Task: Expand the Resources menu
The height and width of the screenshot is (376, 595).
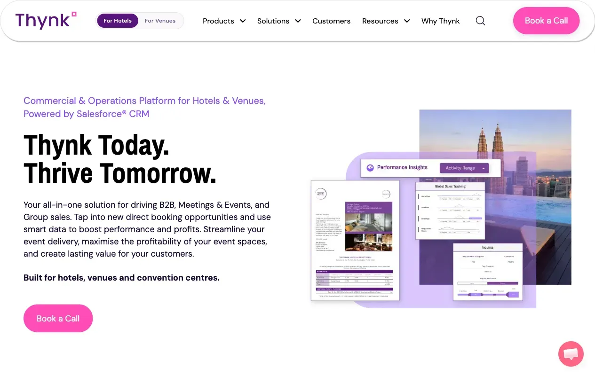Action: (386, 21)
